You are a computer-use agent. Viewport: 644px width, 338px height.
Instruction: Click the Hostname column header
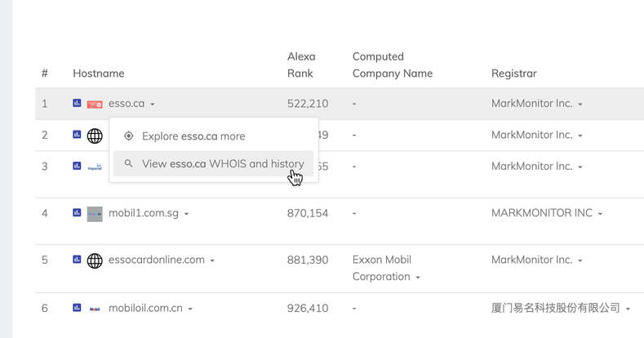coord(99,73)
